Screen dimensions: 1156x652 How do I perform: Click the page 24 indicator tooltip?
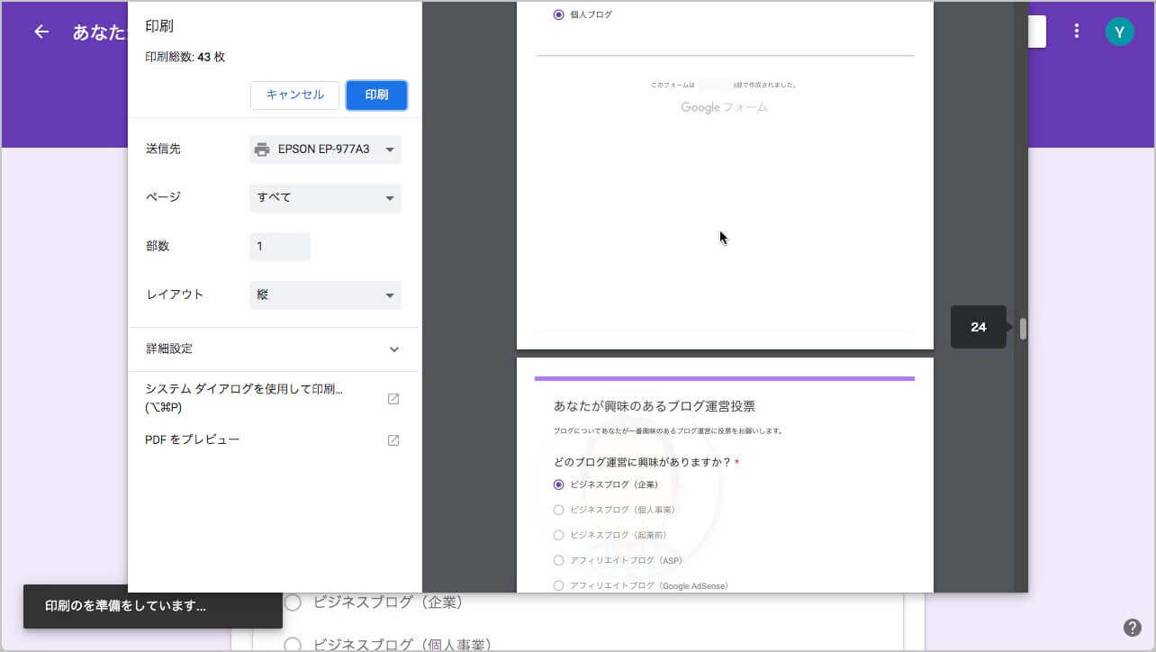pyautogui.click(x=979, y=327)
